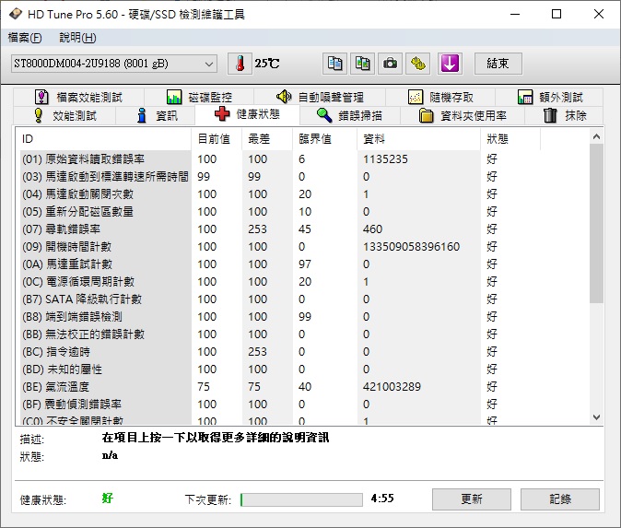Screen dimensions: 621x528
Task: Open the 資訊 tab
Action: pos(155,116)
